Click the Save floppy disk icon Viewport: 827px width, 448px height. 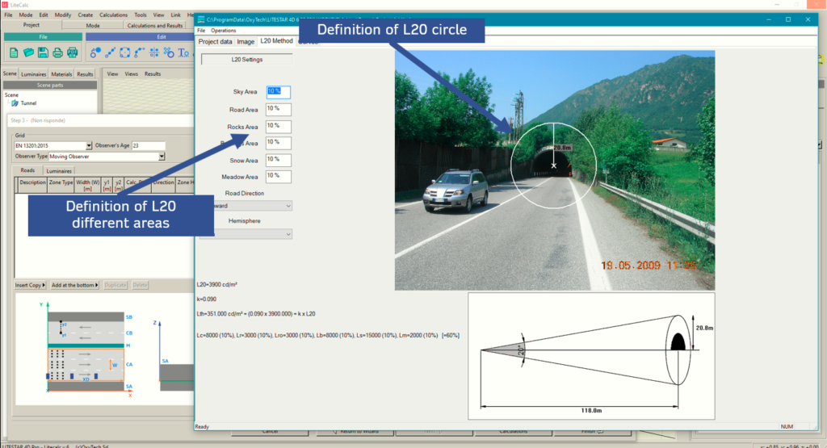tap(43, 52)
